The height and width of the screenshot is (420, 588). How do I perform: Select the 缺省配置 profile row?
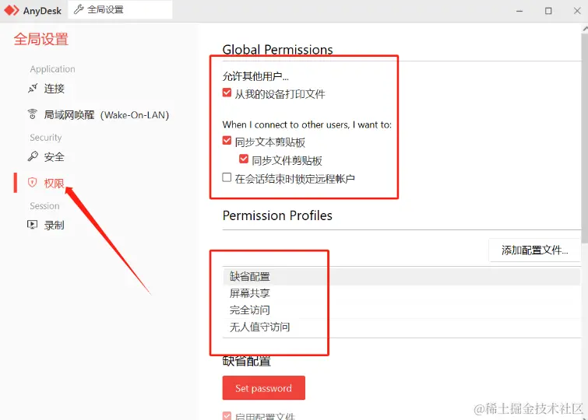[x=402, y=277]
